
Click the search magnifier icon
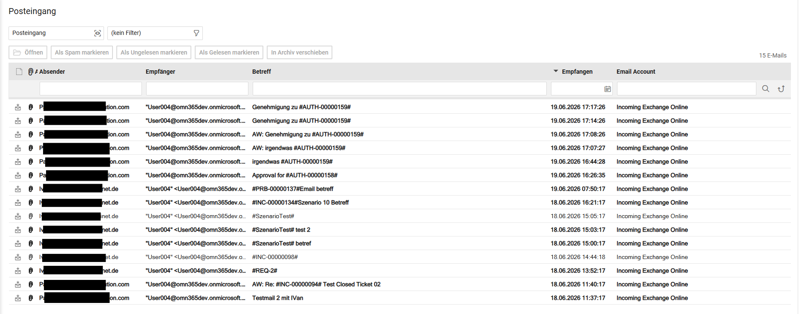coord(766,89)
